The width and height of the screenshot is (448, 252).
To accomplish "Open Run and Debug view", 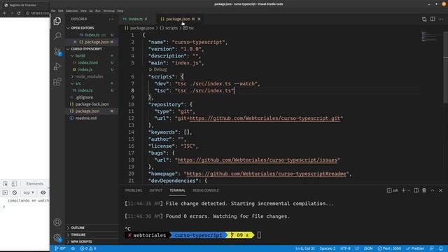I will coord(57,66).
